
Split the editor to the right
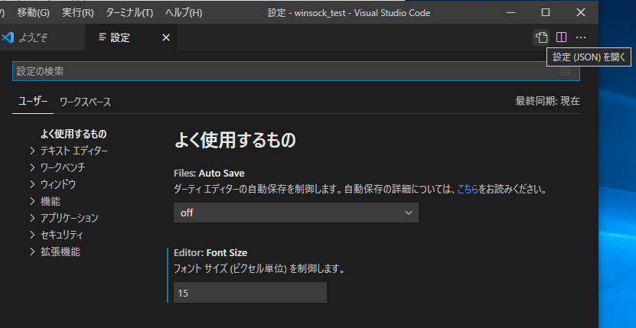[561, 37]
